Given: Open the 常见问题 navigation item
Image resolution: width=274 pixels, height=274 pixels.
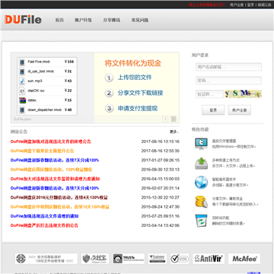Looking at the screenshot, I should [x=140, y=21].
